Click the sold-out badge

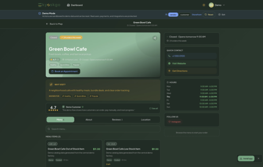(53, 144)
